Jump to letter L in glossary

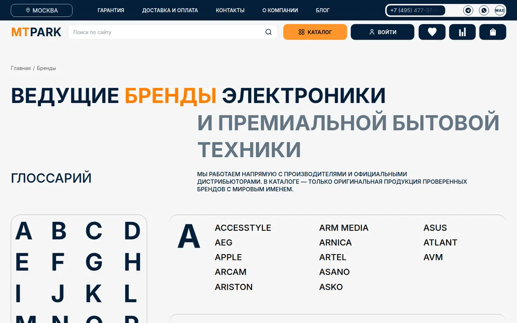[131, 293]
